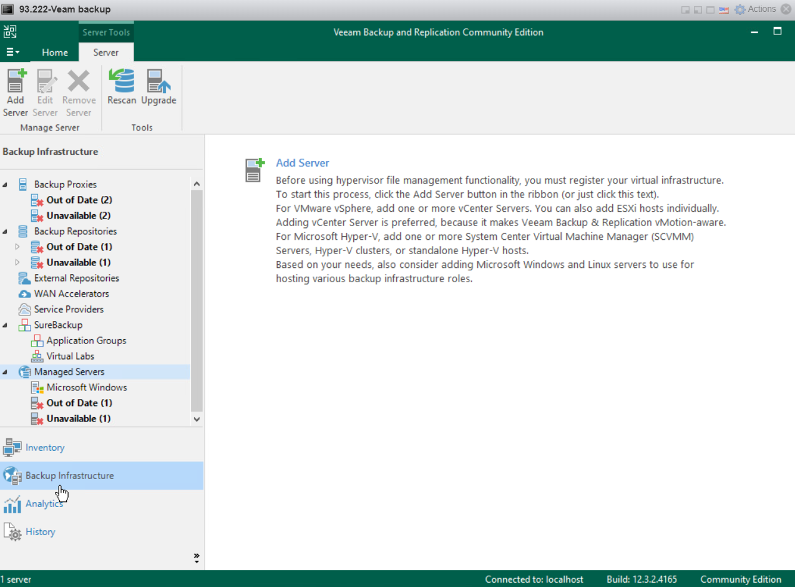Open the Analytics view icon
The height and width of the screenshot is (587, 795).
(x=12, y=504)
